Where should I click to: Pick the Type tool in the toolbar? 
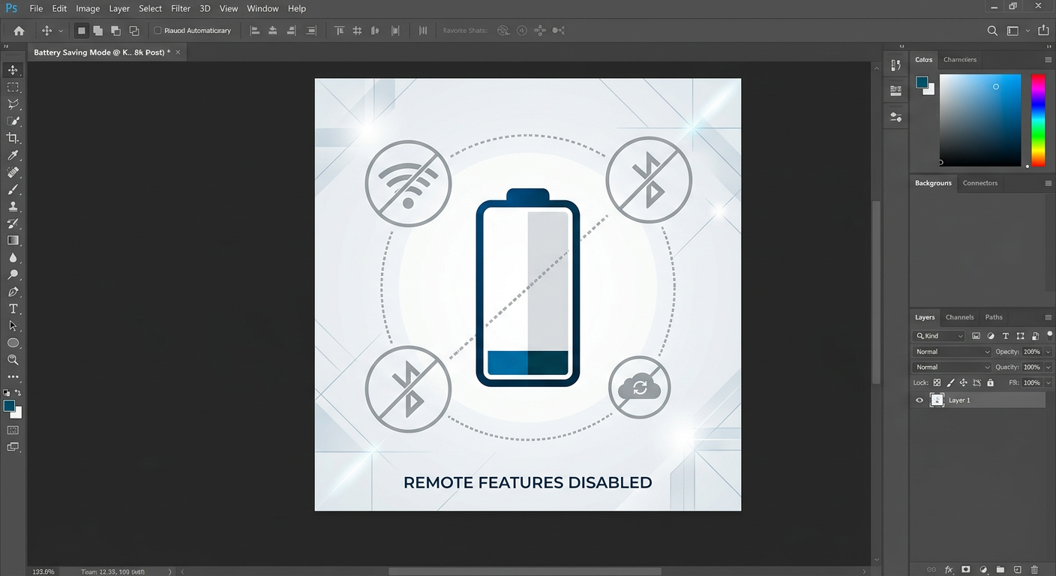13,309
